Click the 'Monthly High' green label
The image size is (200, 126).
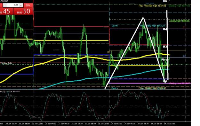point(179,6)
